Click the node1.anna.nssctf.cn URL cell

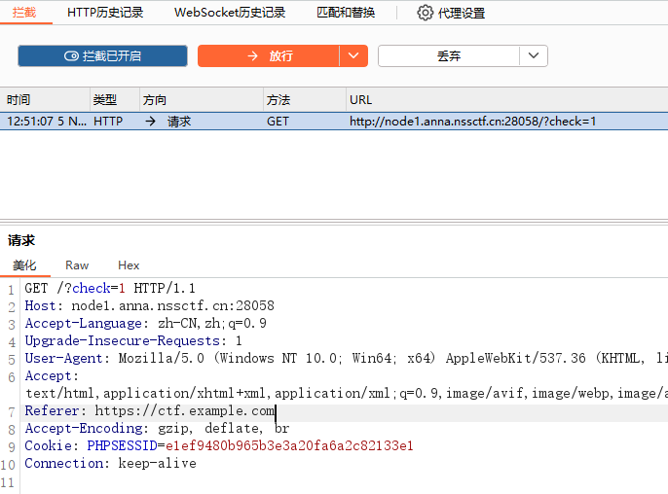click(x=472, y=122)
